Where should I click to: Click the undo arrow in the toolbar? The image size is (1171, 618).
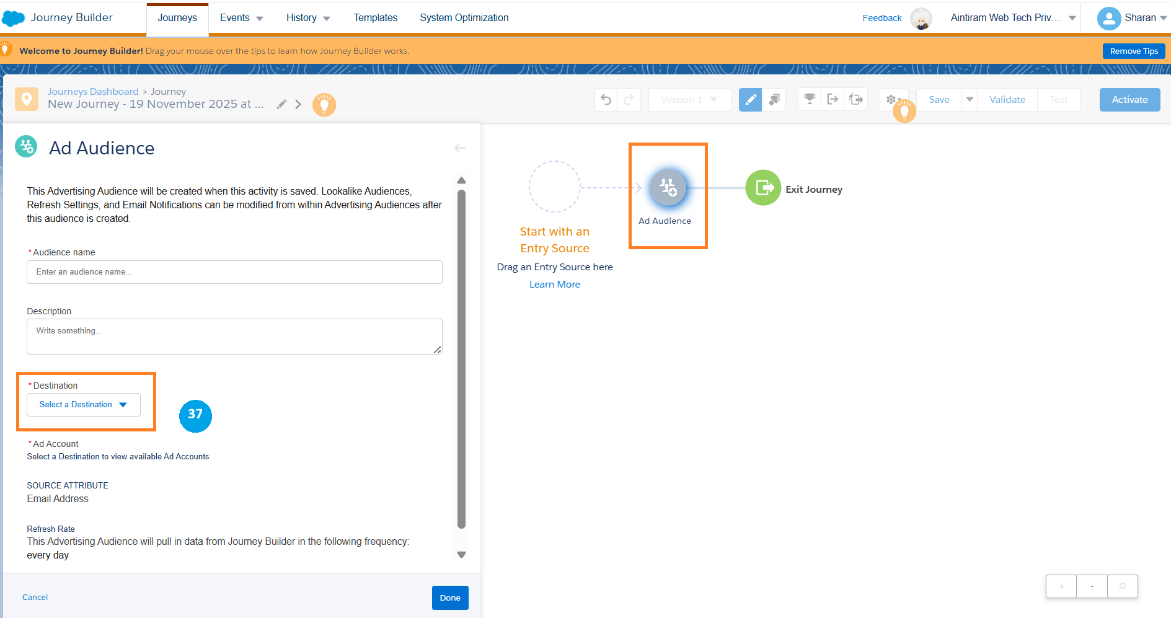(x=606, y=100)
